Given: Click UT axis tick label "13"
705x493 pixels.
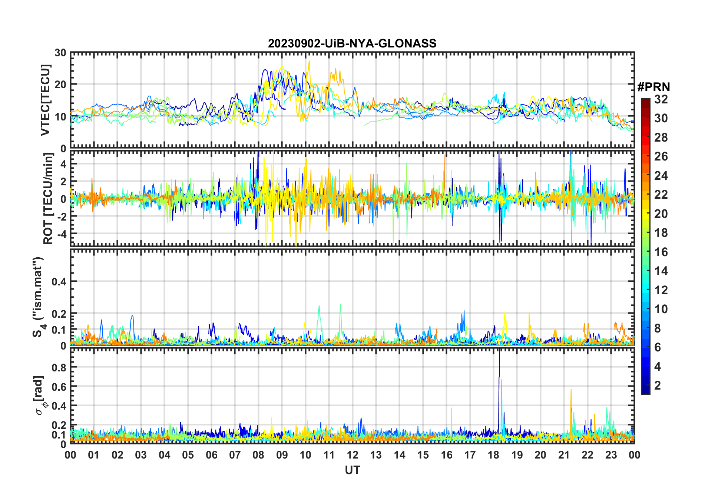Looking at the screenshot, I should pyautogui.click(x=376, y=455).
